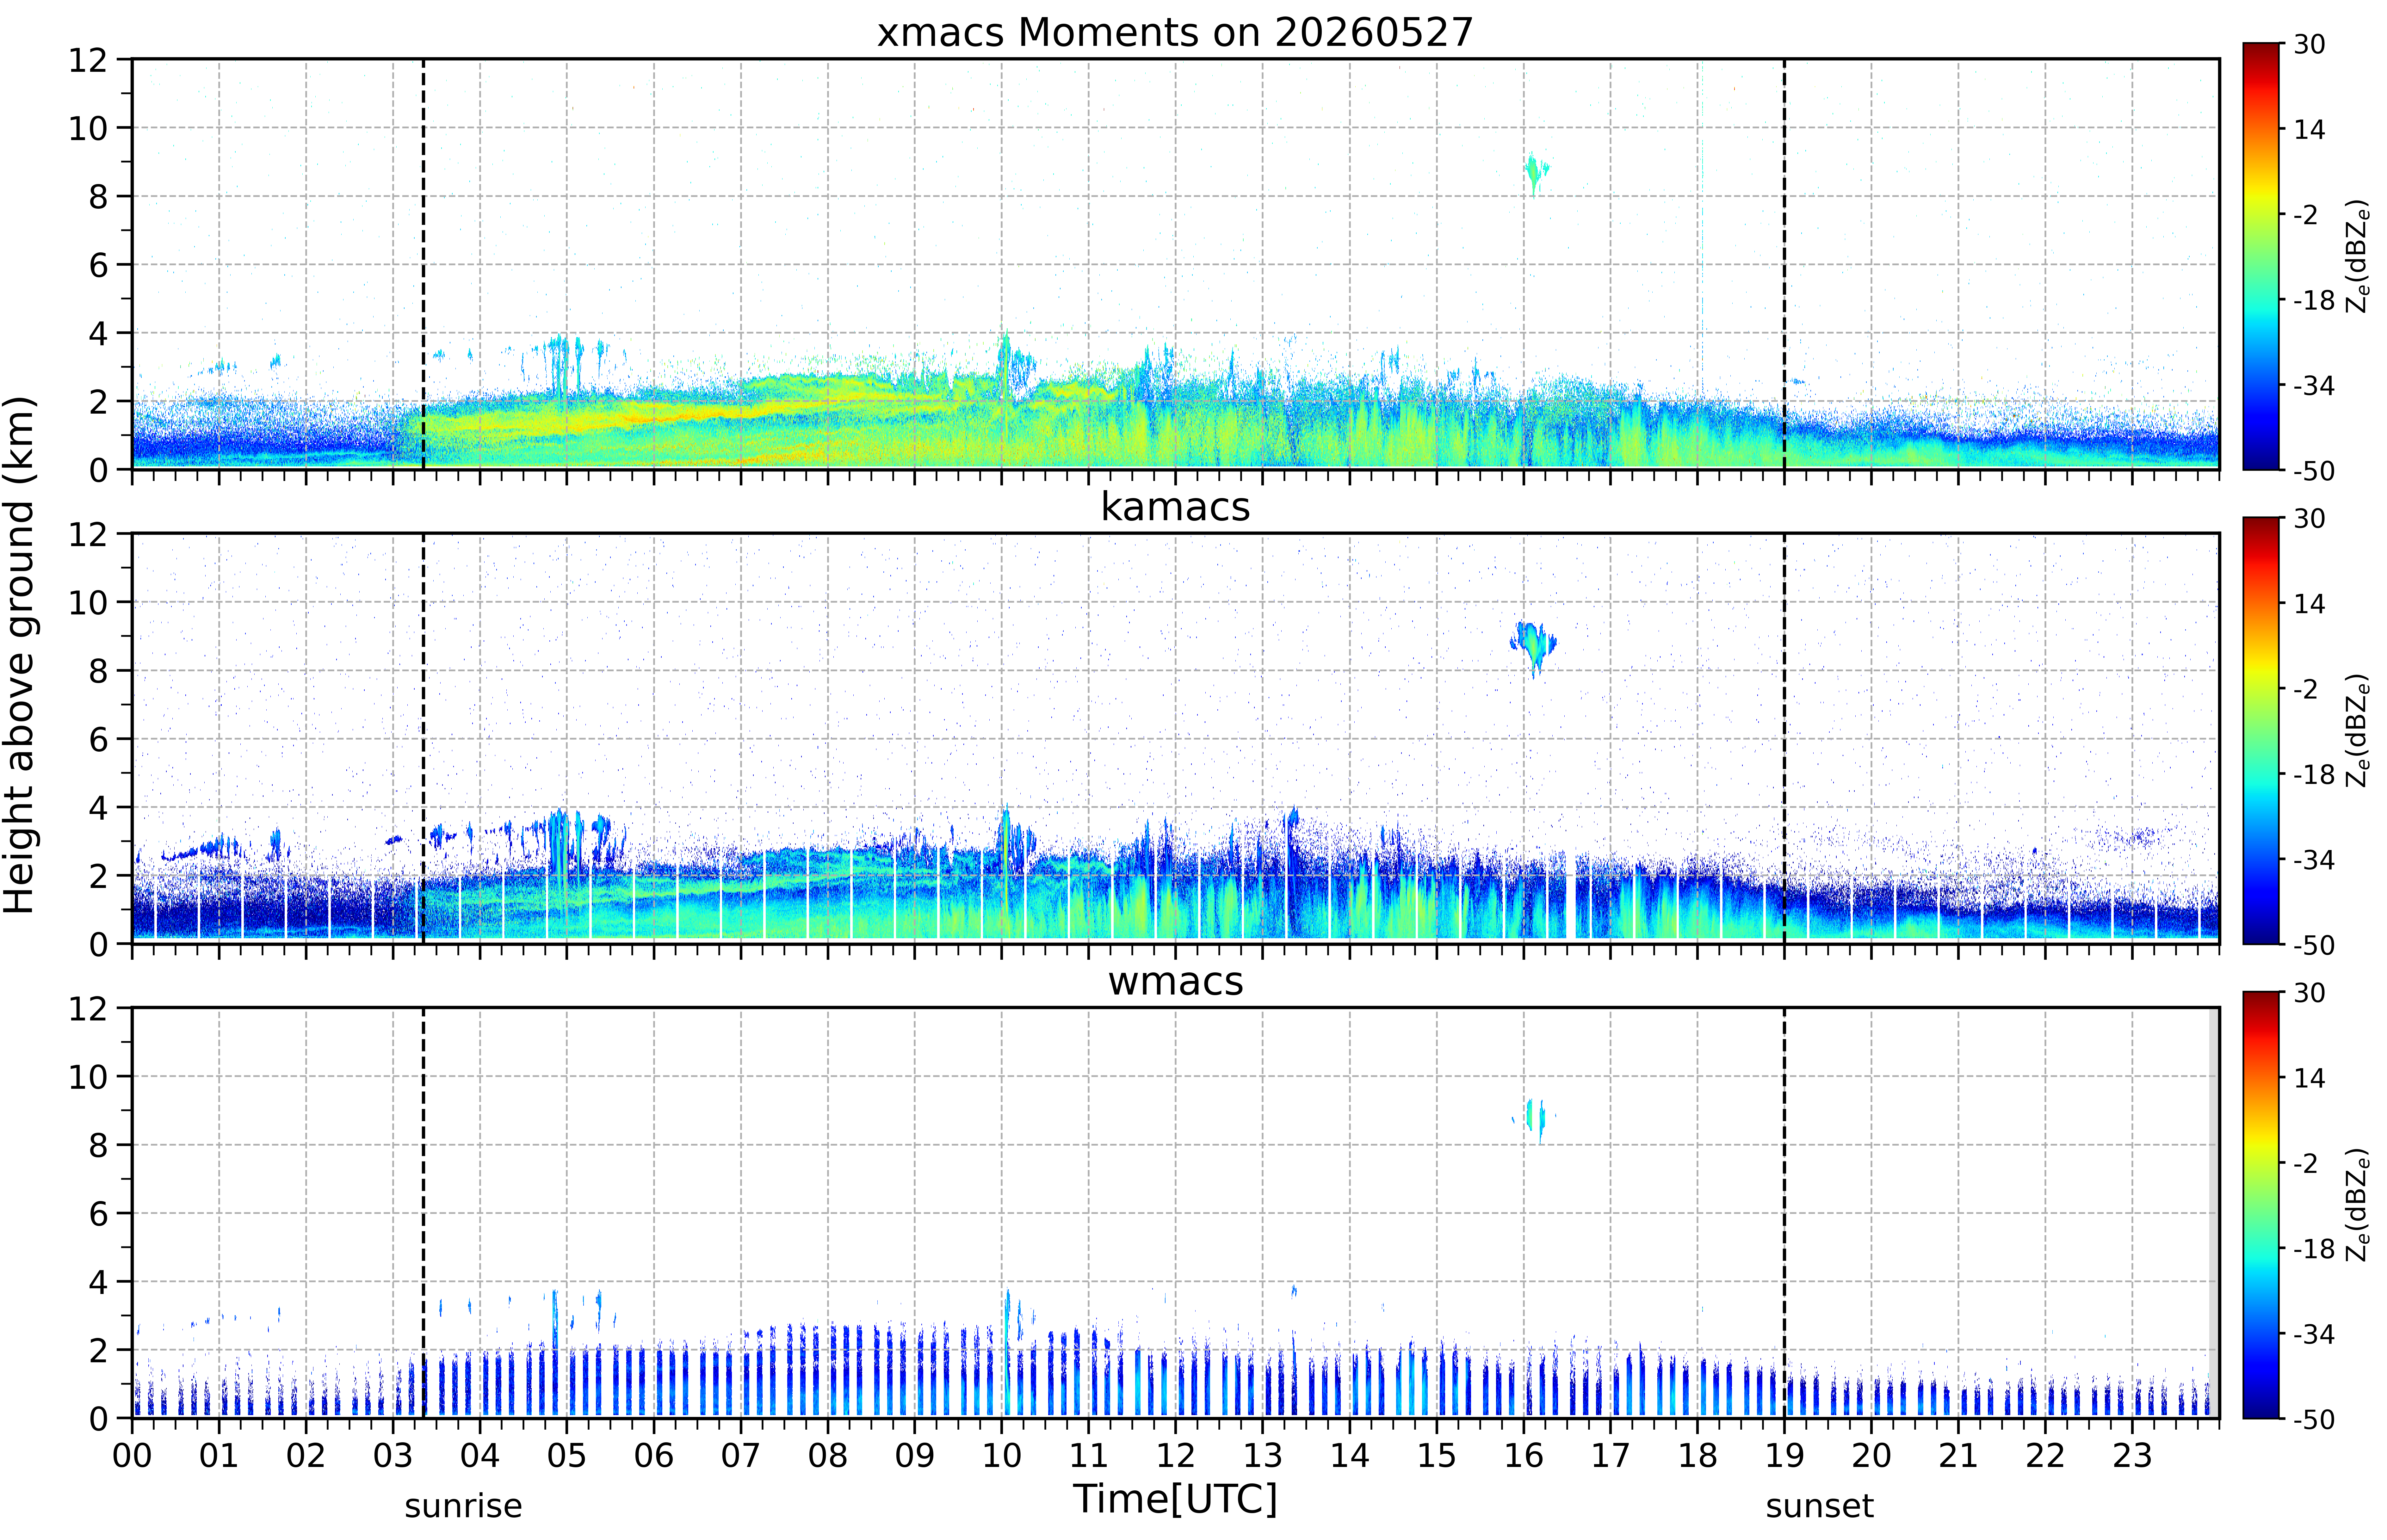Click the sunrise label
Screen dimensions: 2387x1540
point(463,1506)
